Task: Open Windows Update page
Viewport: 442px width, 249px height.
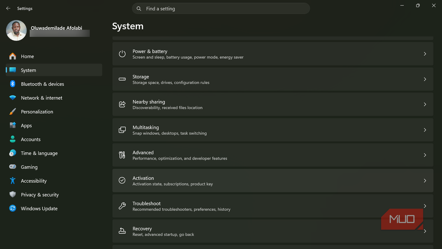Action: 54,208
